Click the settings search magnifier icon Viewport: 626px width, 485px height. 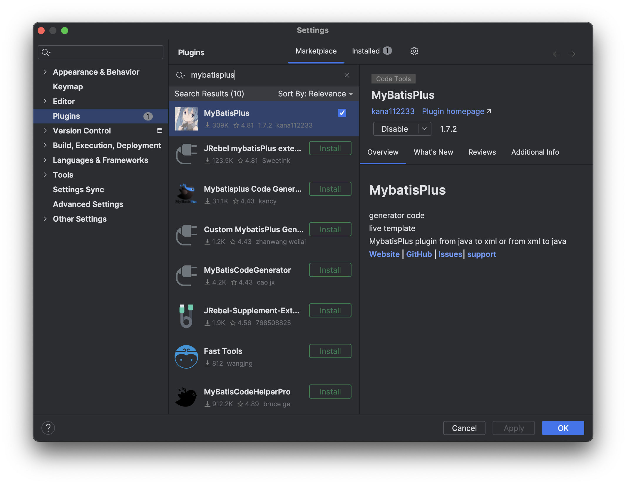click(x=46, y=52)
